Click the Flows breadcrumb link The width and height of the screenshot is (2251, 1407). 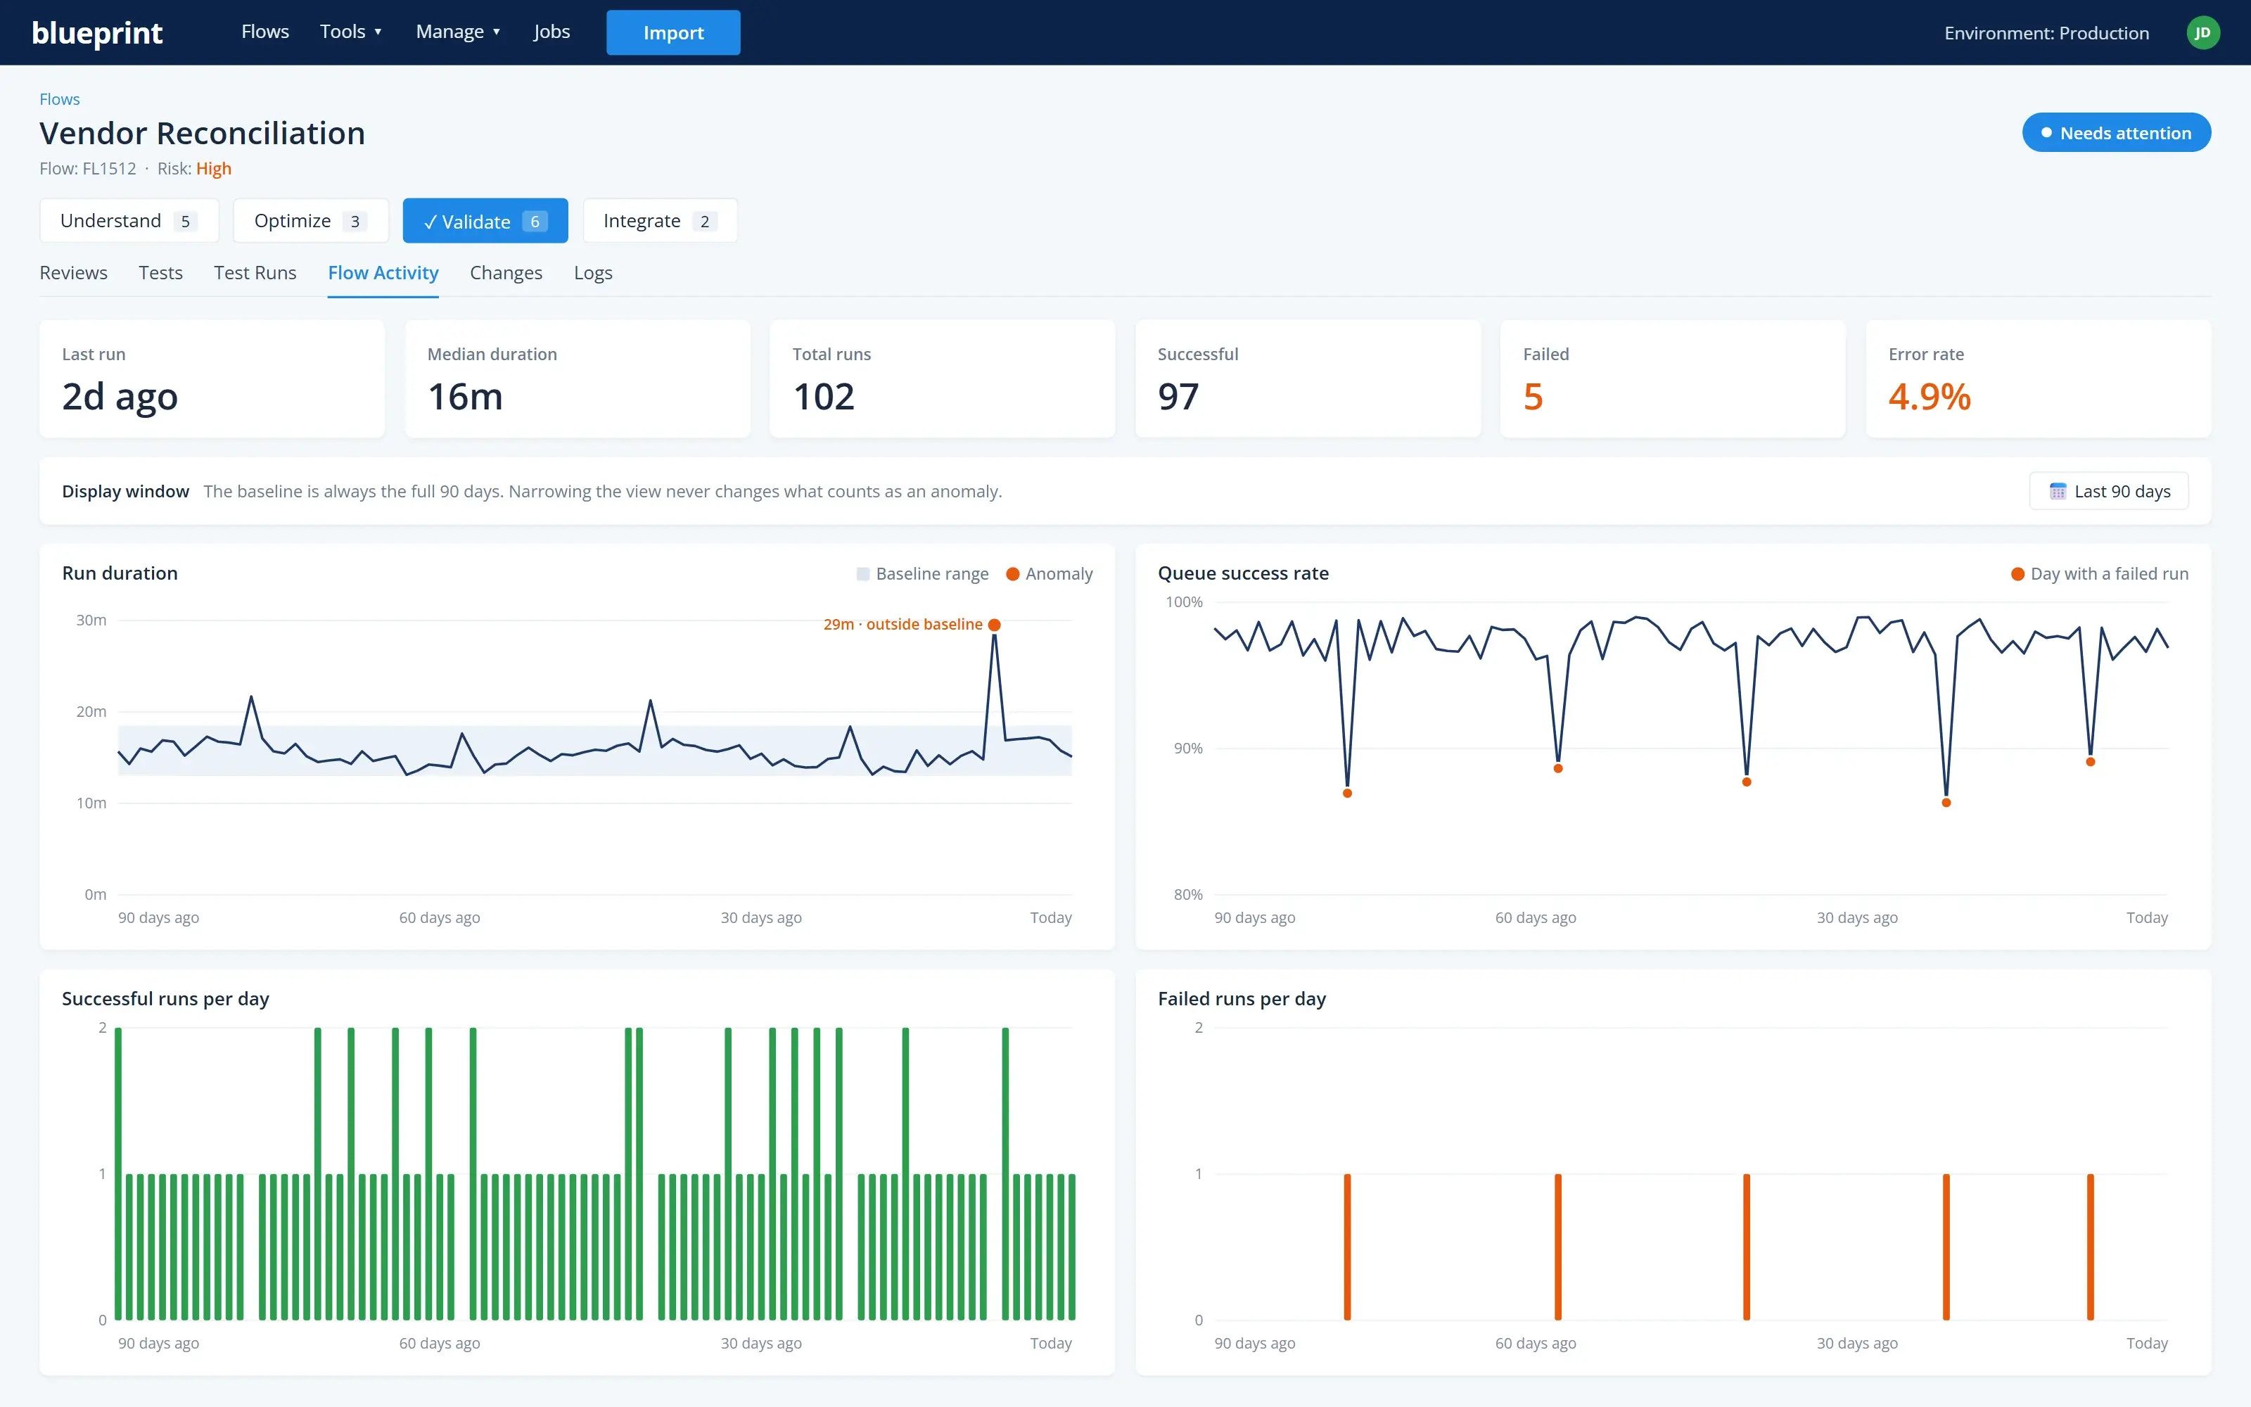point(60,100)
